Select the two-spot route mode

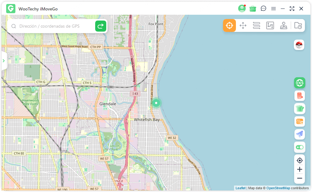coord(270,25)
